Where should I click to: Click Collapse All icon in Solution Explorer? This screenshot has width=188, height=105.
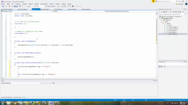[178, 12]
